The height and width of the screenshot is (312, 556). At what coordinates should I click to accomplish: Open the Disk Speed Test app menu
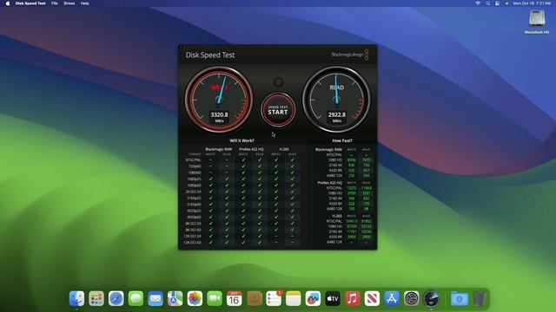point(30,3)
